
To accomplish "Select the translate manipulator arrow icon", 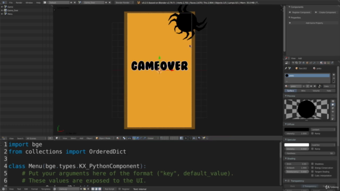I will pos(138,138).
